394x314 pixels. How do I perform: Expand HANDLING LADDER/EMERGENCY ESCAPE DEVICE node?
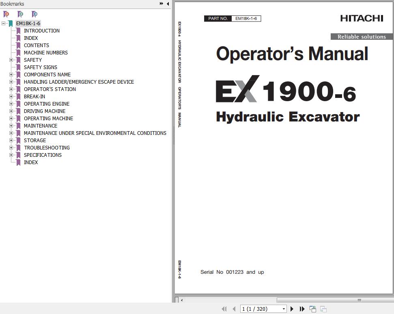[11, 82]
